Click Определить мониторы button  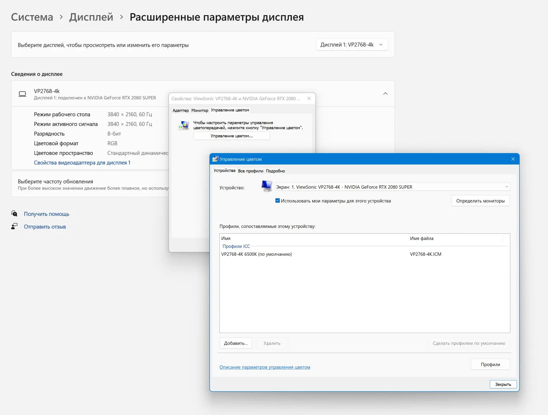tap(480, 201)
